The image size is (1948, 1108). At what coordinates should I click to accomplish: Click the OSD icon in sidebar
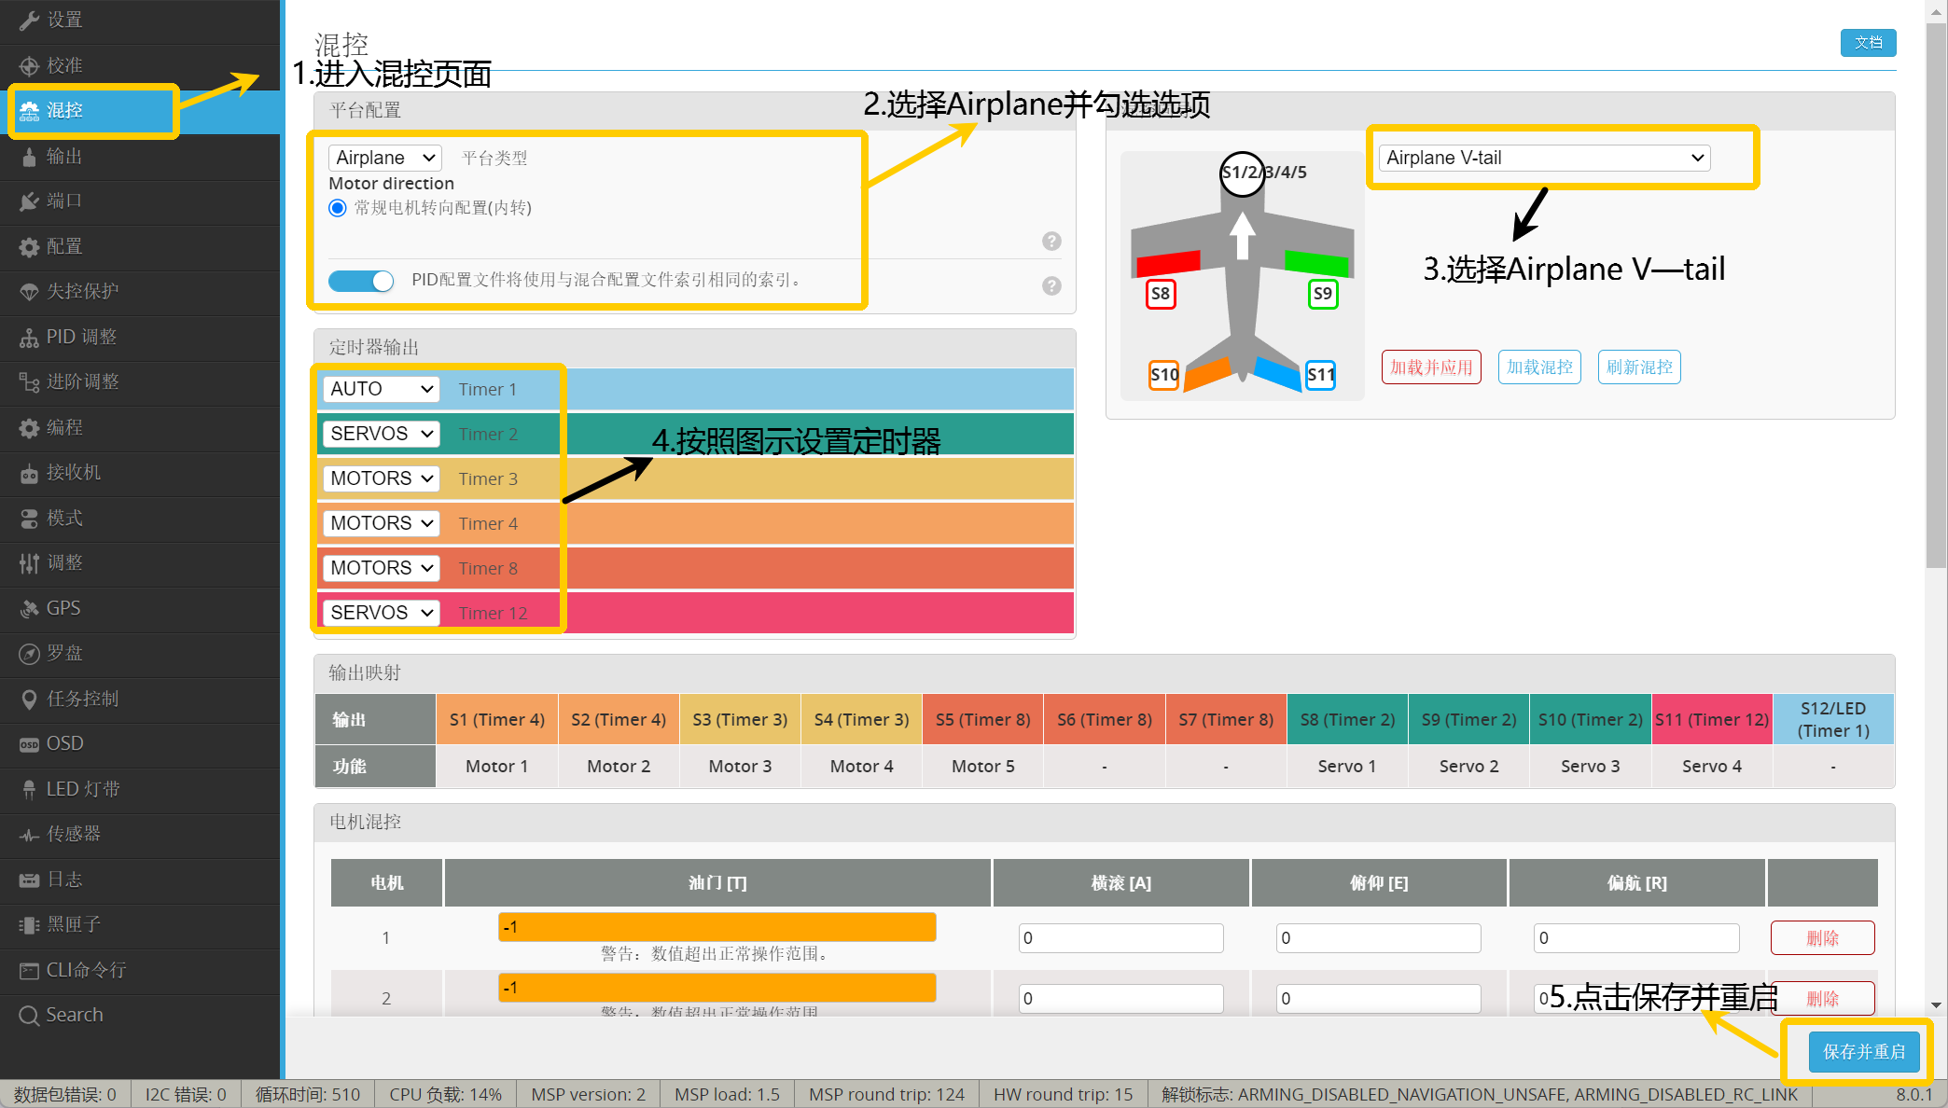pyautogui.click(x=29, y=744)
